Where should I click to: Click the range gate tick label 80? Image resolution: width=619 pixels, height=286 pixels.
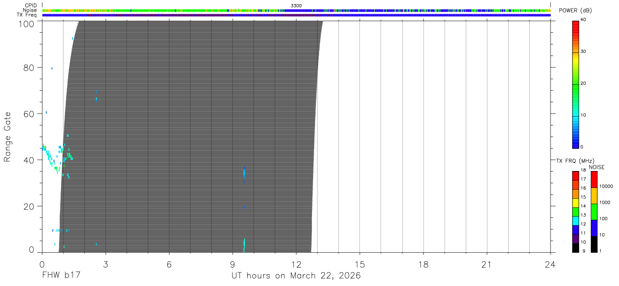pyautogui.click(x=30, y=68)
